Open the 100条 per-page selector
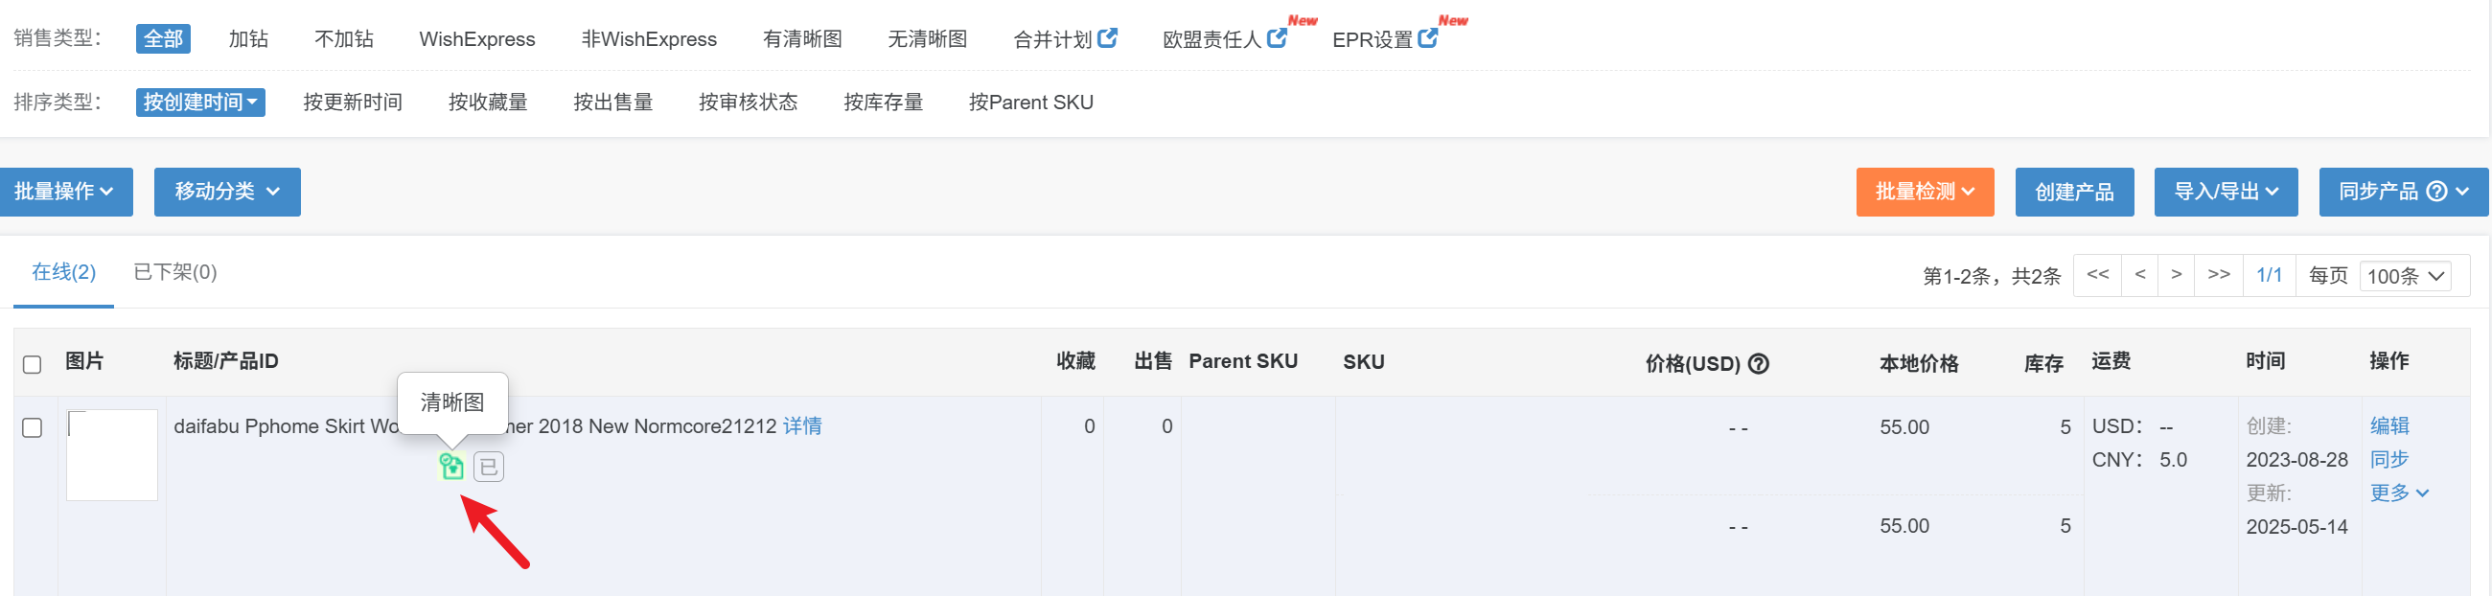Screen dimensions: 2492x596 2405,276
